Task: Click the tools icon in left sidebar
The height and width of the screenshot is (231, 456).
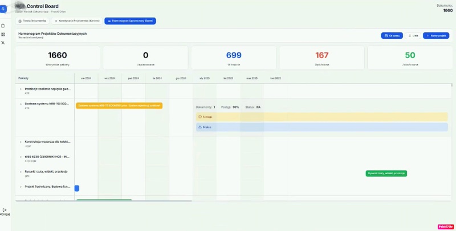Action: tap(3, 43)
